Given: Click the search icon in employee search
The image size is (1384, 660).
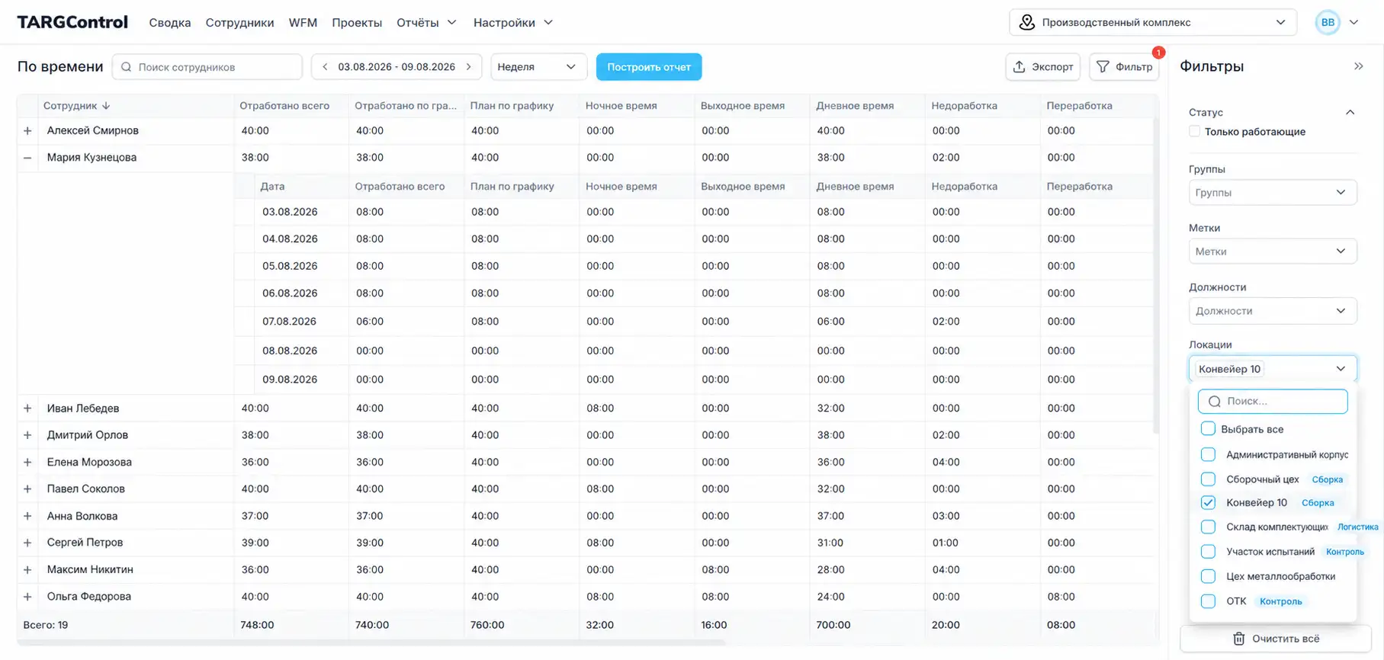Looking at the screenshot, I should point(127,67).
